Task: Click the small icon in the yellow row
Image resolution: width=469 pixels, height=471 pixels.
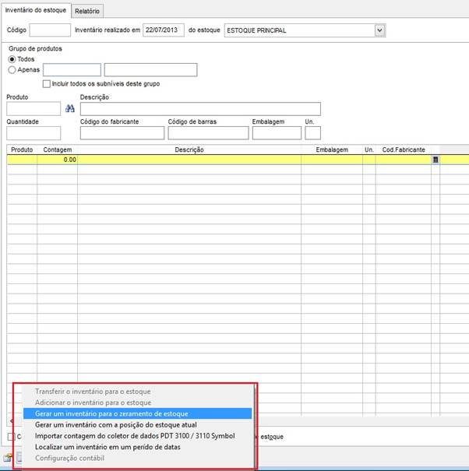Action: (x=436, y=160)
